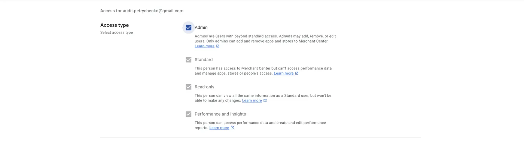
Task: Click the Performance and insights label
Action: coord(220,114)
